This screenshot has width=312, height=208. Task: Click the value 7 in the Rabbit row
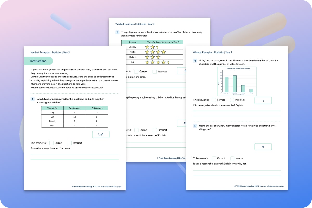[97, 121]
